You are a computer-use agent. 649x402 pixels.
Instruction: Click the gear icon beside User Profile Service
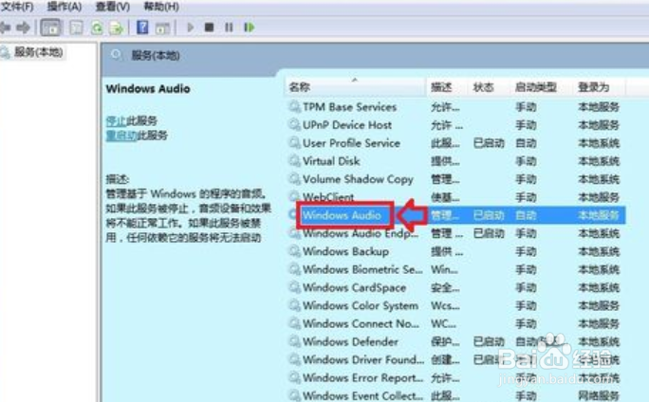294,142
